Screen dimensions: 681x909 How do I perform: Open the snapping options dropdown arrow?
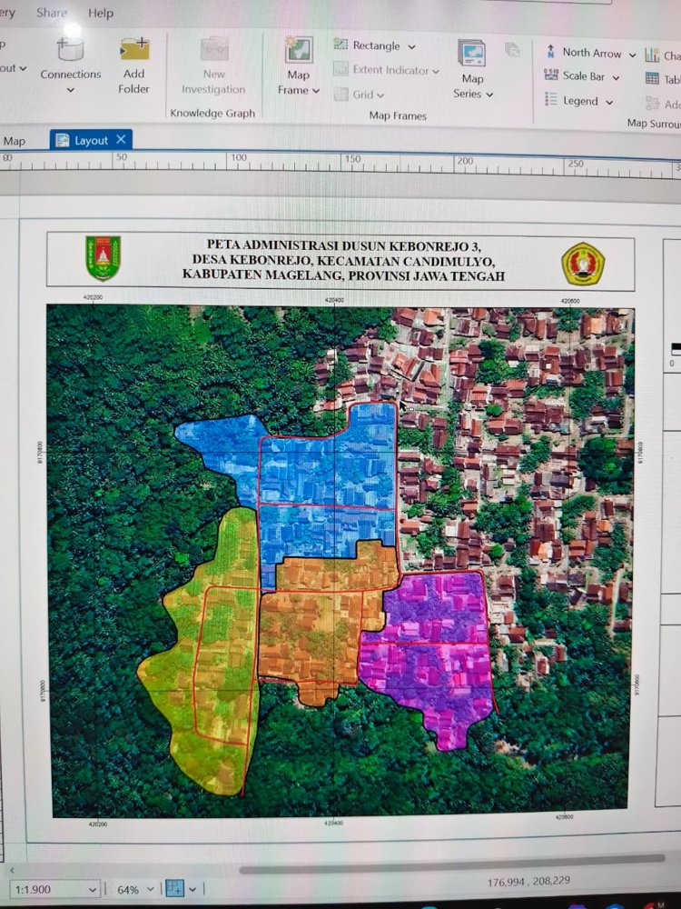192,889
